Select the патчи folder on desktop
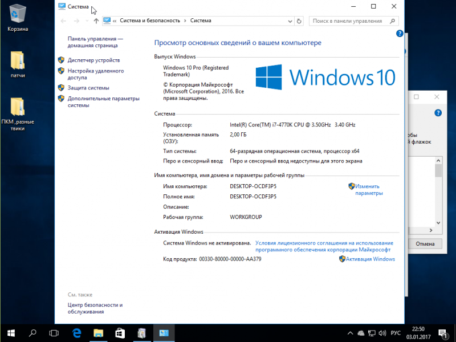This screenshot has width=456, height=342. click(x=18, y=64)
